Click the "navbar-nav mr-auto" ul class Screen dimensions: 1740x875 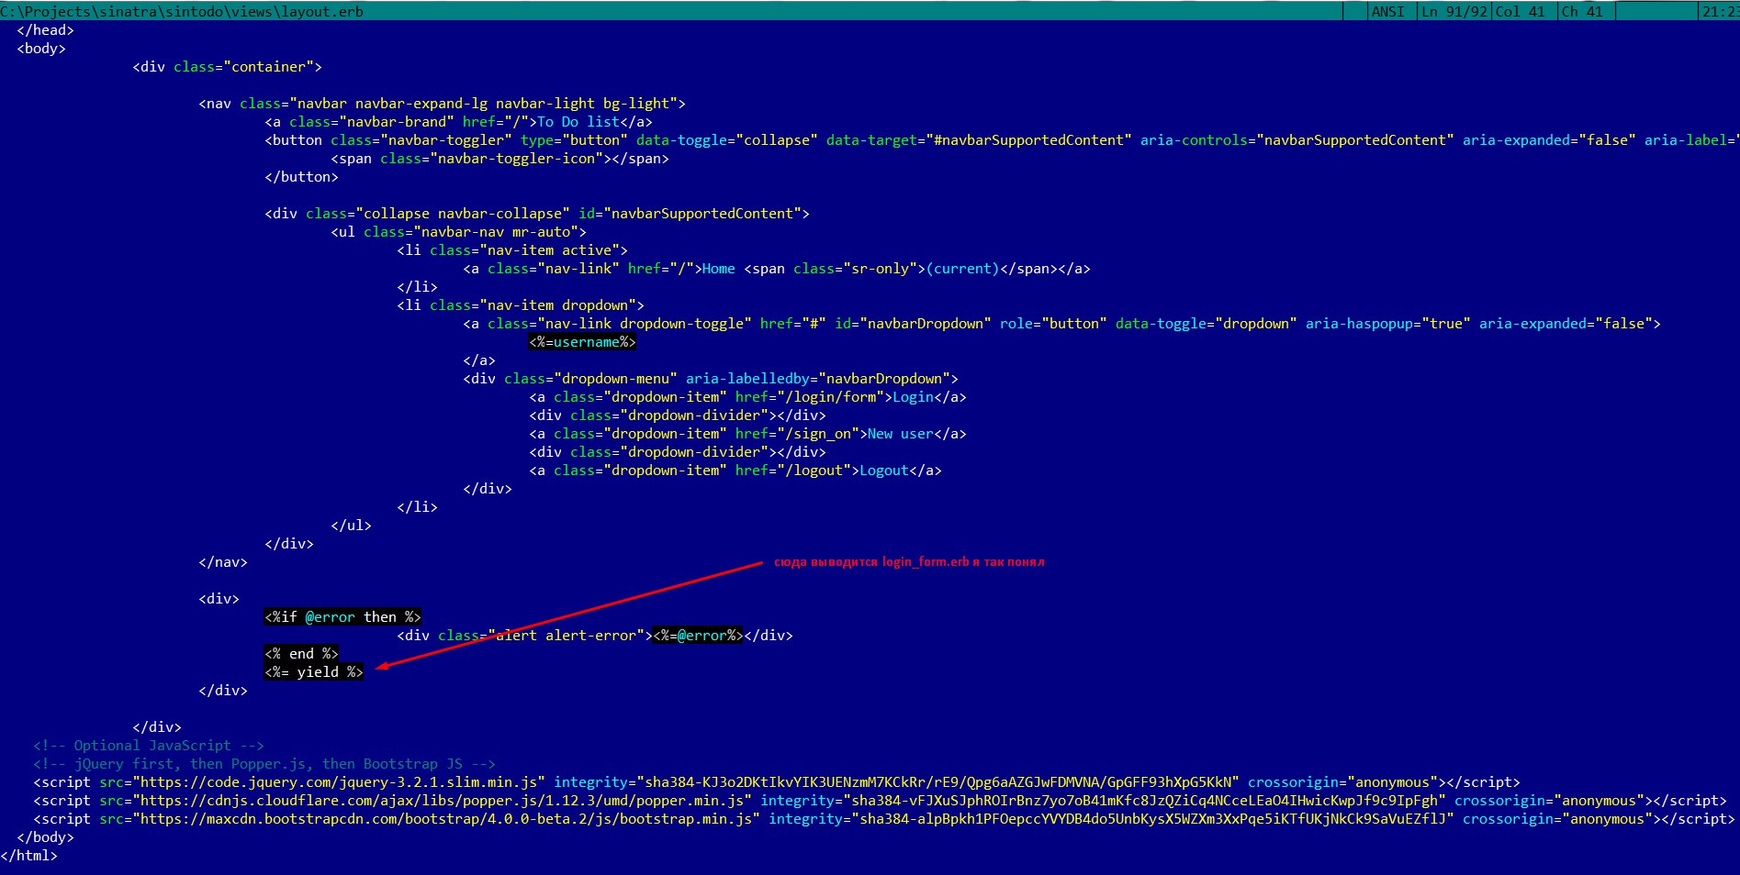tap(496, 232)
